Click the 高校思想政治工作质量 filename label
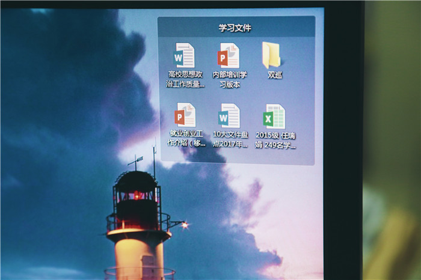Image resolution: width=421 pixels, height=280 pixels. [x=186, y=80]
